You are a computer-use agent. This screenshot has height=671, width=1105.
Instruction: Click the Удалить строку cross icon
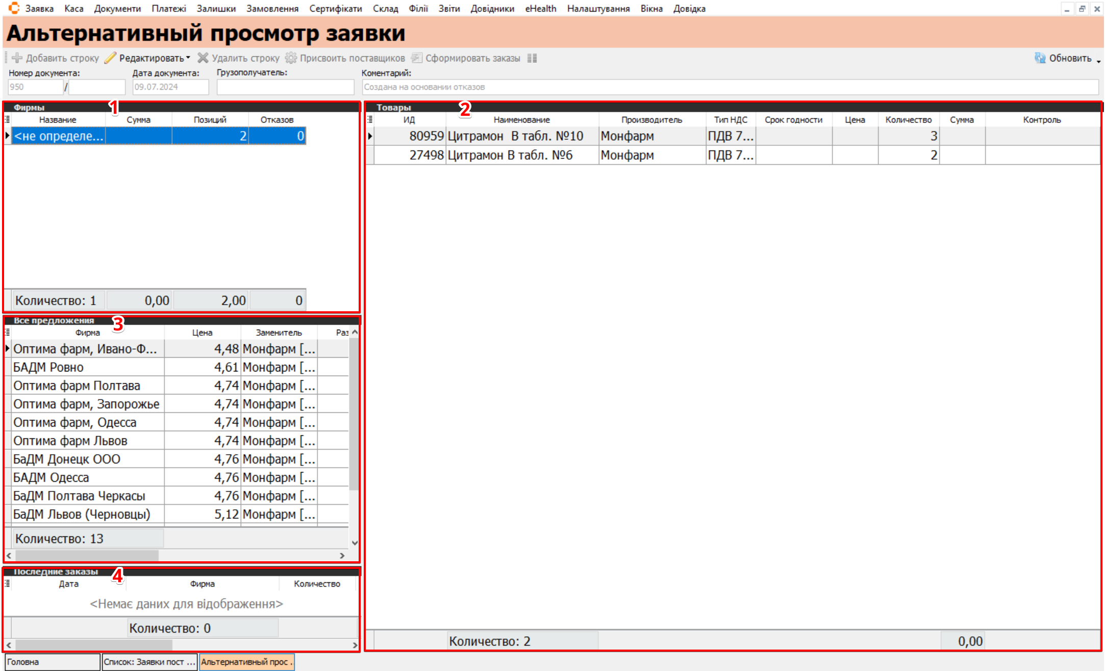coord(203,58)
